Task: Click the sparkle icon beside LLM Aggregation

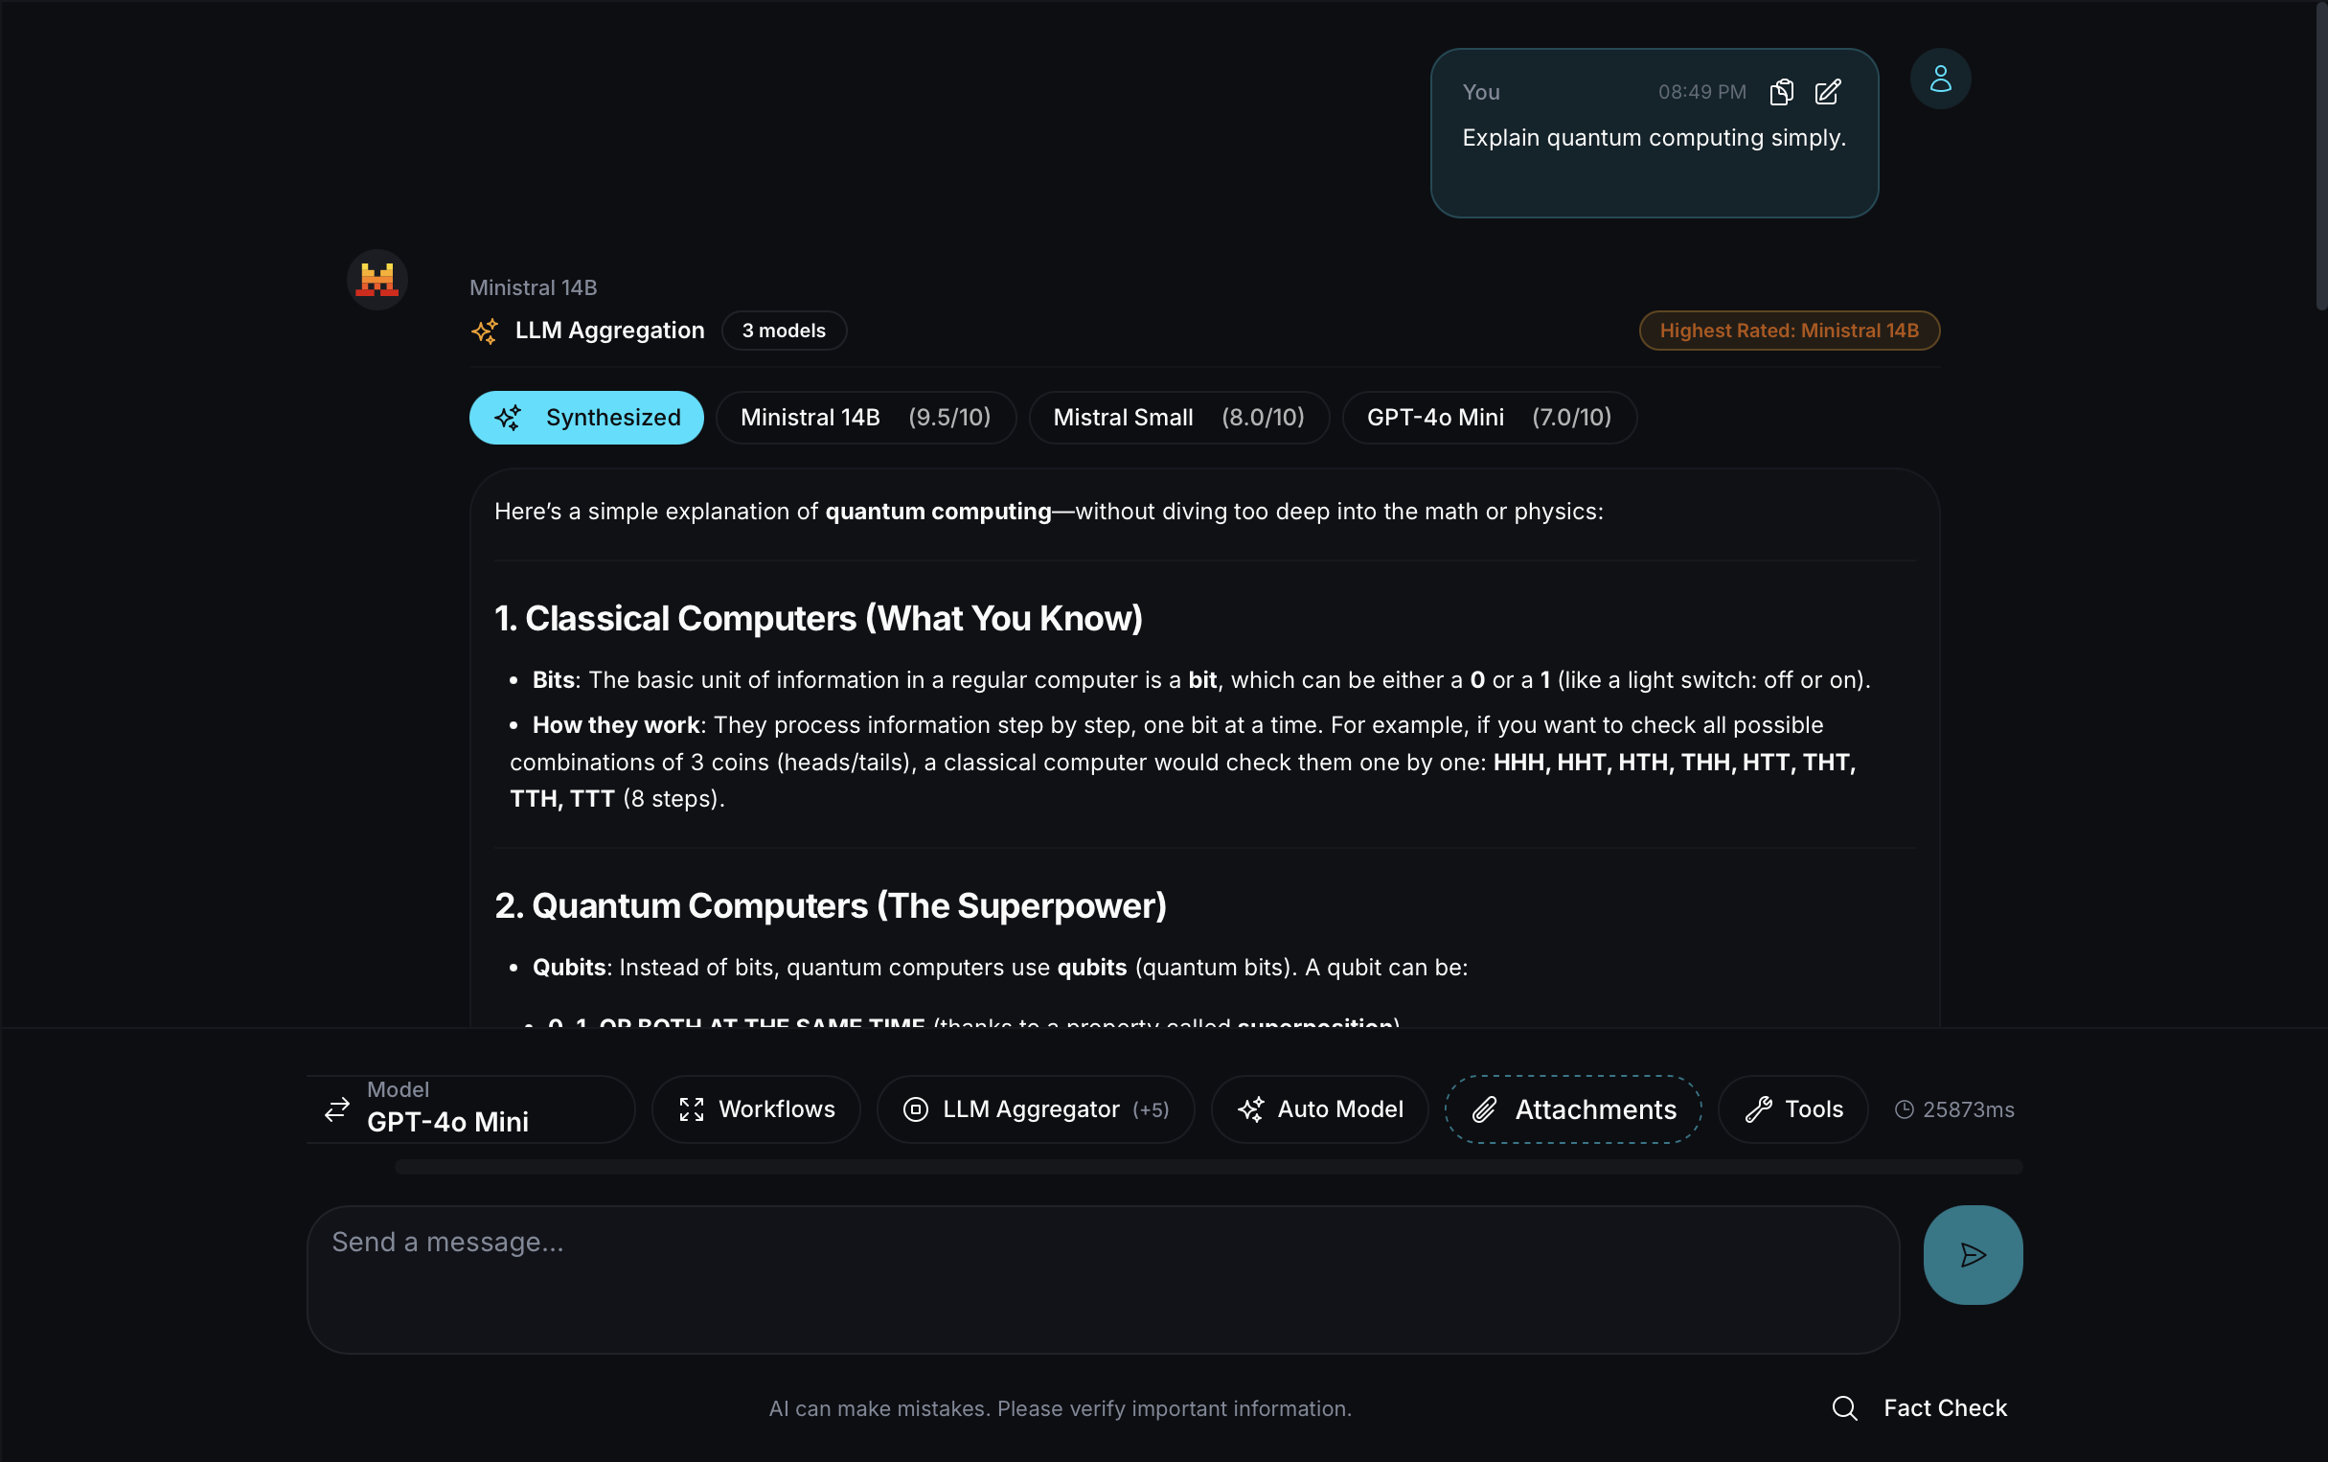Action: pyautogui.click(x=486, y=331)
